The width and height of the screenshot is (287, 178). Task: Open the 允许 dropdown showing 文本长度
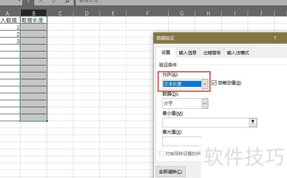(x=205, y=84)
